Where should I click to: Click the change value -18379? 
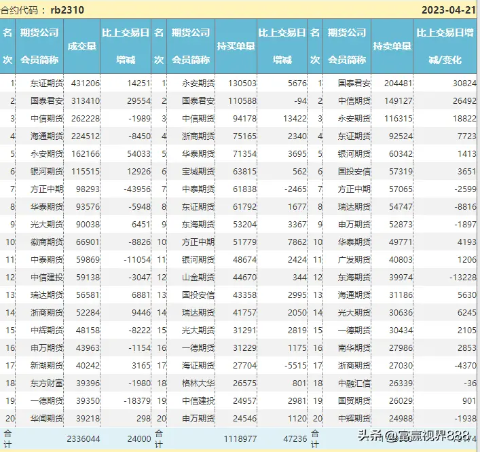(137, 401)
